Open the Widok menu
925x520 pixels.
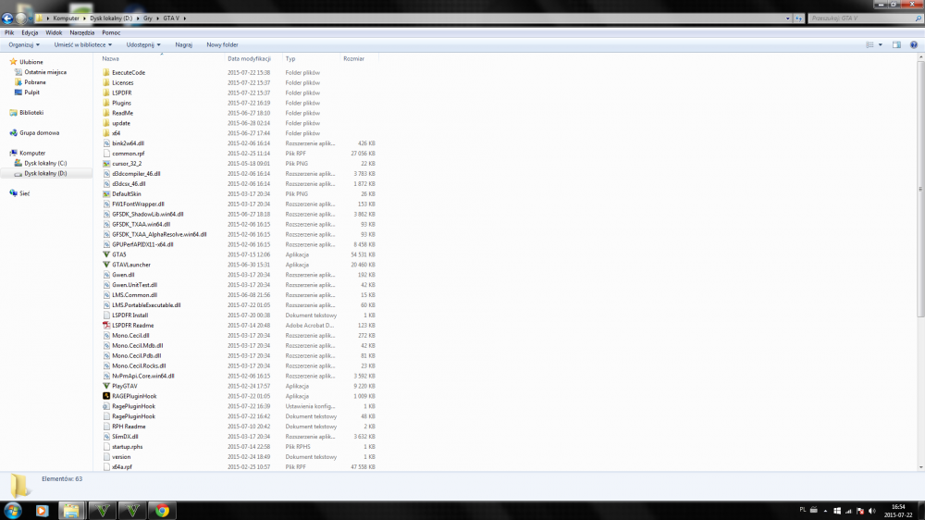click(54, 33)
